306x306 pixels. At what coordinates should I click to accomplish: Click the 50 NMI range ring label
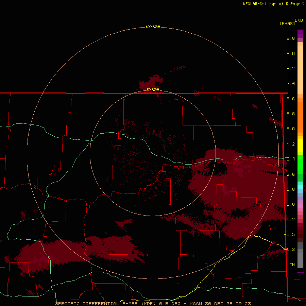pos(153,90)
